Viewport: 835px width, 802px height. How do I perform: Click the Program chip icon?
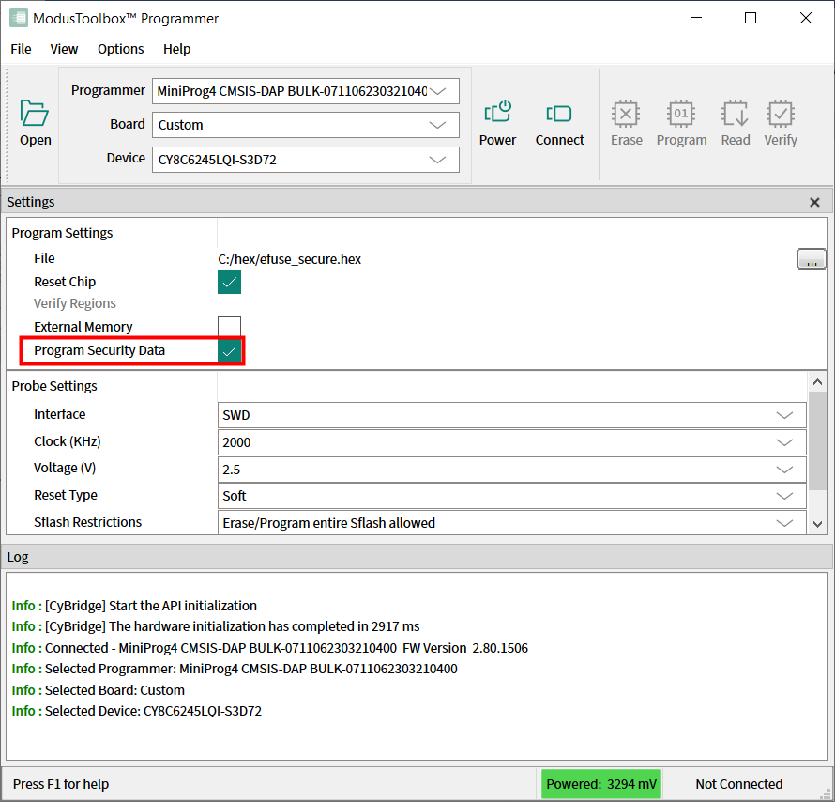(681, 114)
